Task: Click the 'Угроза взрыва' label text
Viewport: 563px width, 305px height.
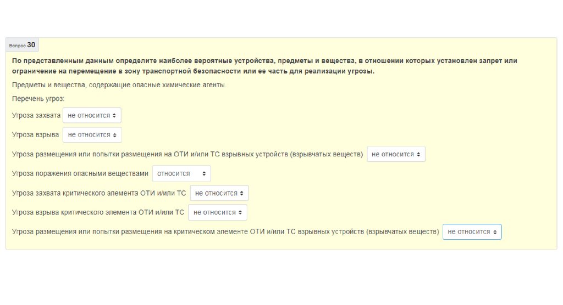Action: click(35, 134)
